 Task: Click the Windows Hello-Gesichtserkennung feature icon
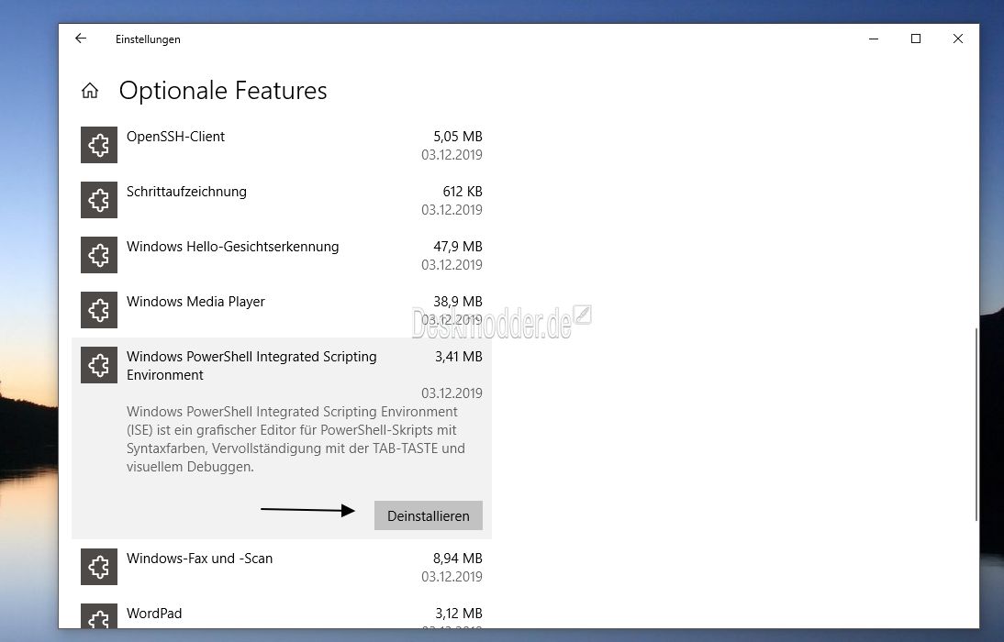click(x=99, y=255)
